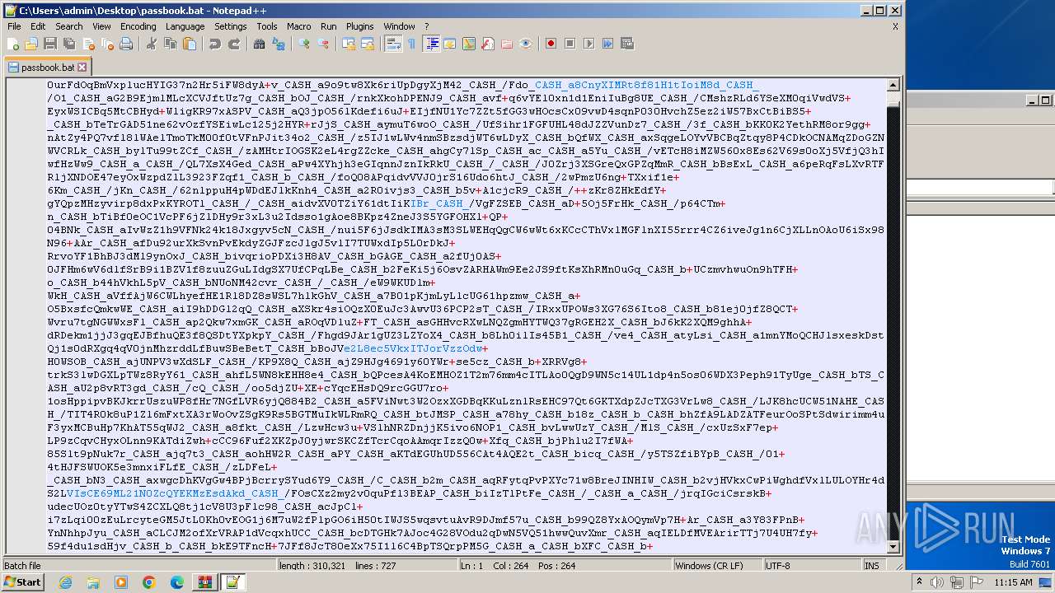Screen dimensions: 1055x593
Task: Click 'length : 310,321' in status bar
Action: [x=314, y=566]
